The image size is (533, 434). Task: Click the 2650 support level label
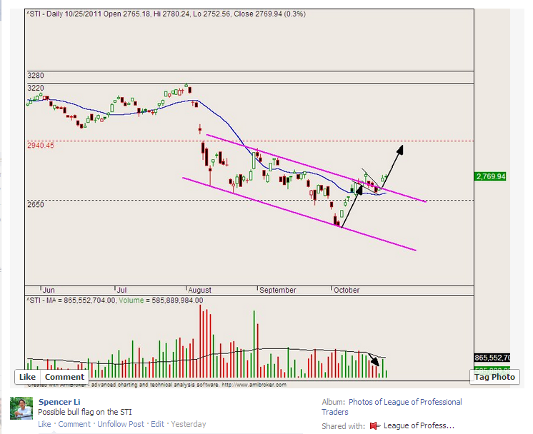[x=36, y=205]
